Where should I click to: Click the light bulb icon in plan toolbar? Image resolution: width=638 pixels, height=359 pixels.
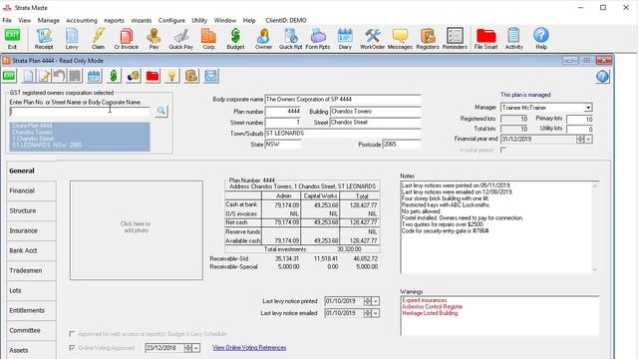[172, 76]
